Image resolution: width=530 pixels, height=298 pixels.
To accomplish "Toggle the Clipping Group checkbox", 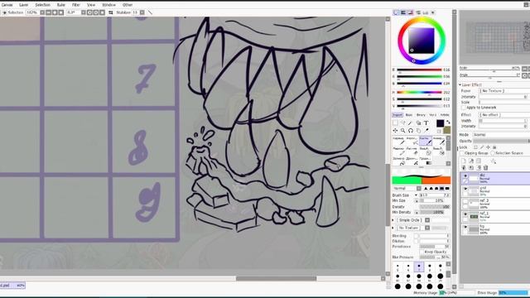I will coord(462,153).
